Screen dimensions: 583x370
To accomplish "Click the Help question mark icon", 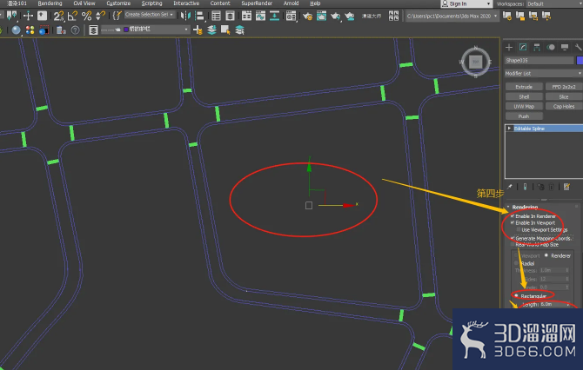I will (x=75, y=30).
